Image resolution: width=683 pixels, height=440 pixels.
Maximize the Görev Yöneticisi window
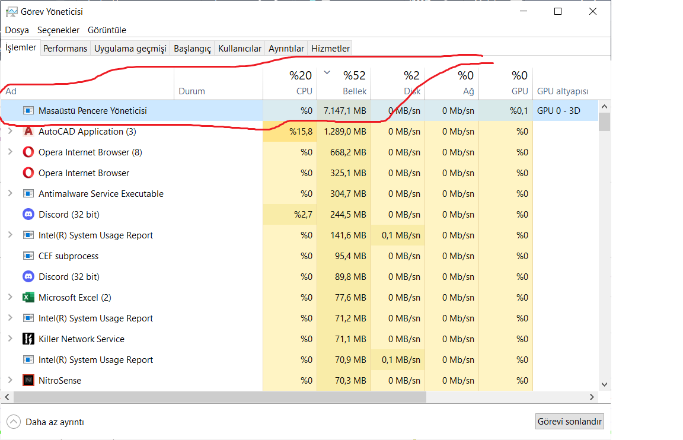pos(557,11)
